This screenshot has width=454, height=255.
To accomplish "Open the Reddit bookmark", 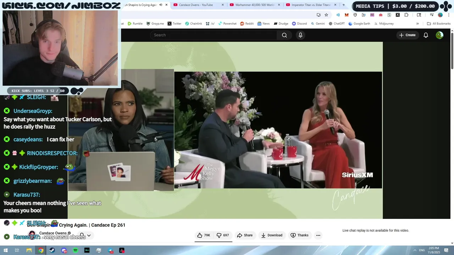I will [247, 24].
